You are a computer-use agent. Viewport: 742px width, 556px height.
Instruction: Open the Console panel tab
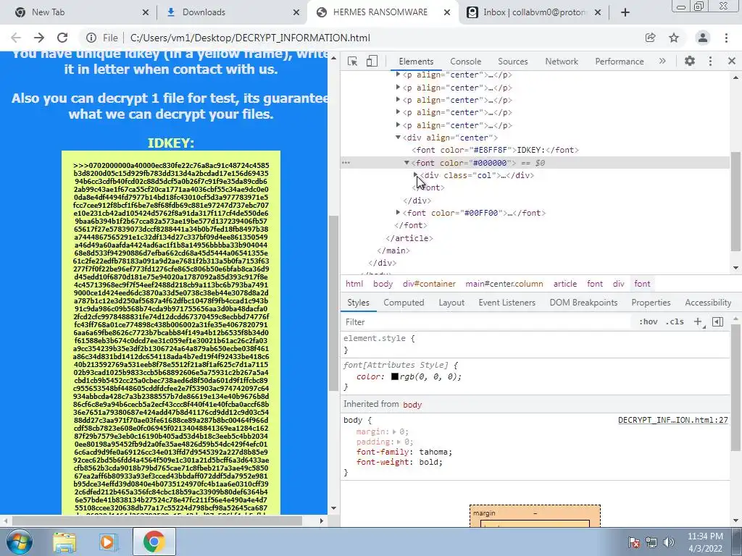tap(466, 62)
